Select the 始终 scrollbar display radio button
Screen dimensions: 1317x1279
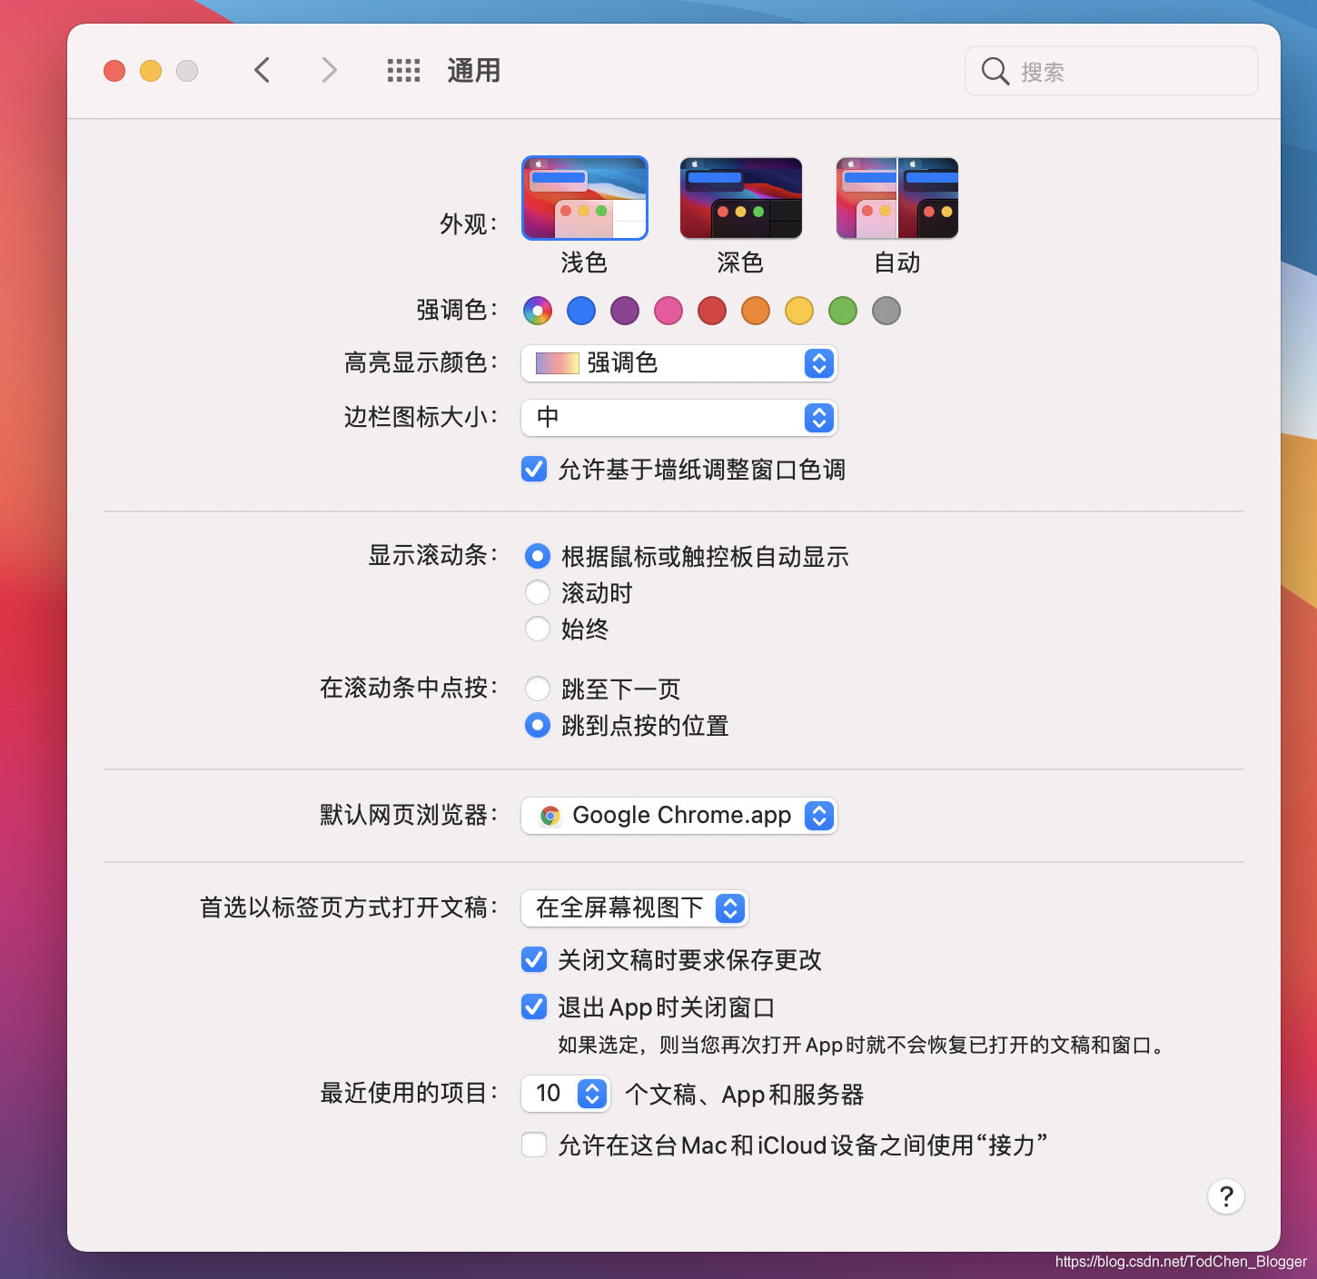tap(538, 629)
